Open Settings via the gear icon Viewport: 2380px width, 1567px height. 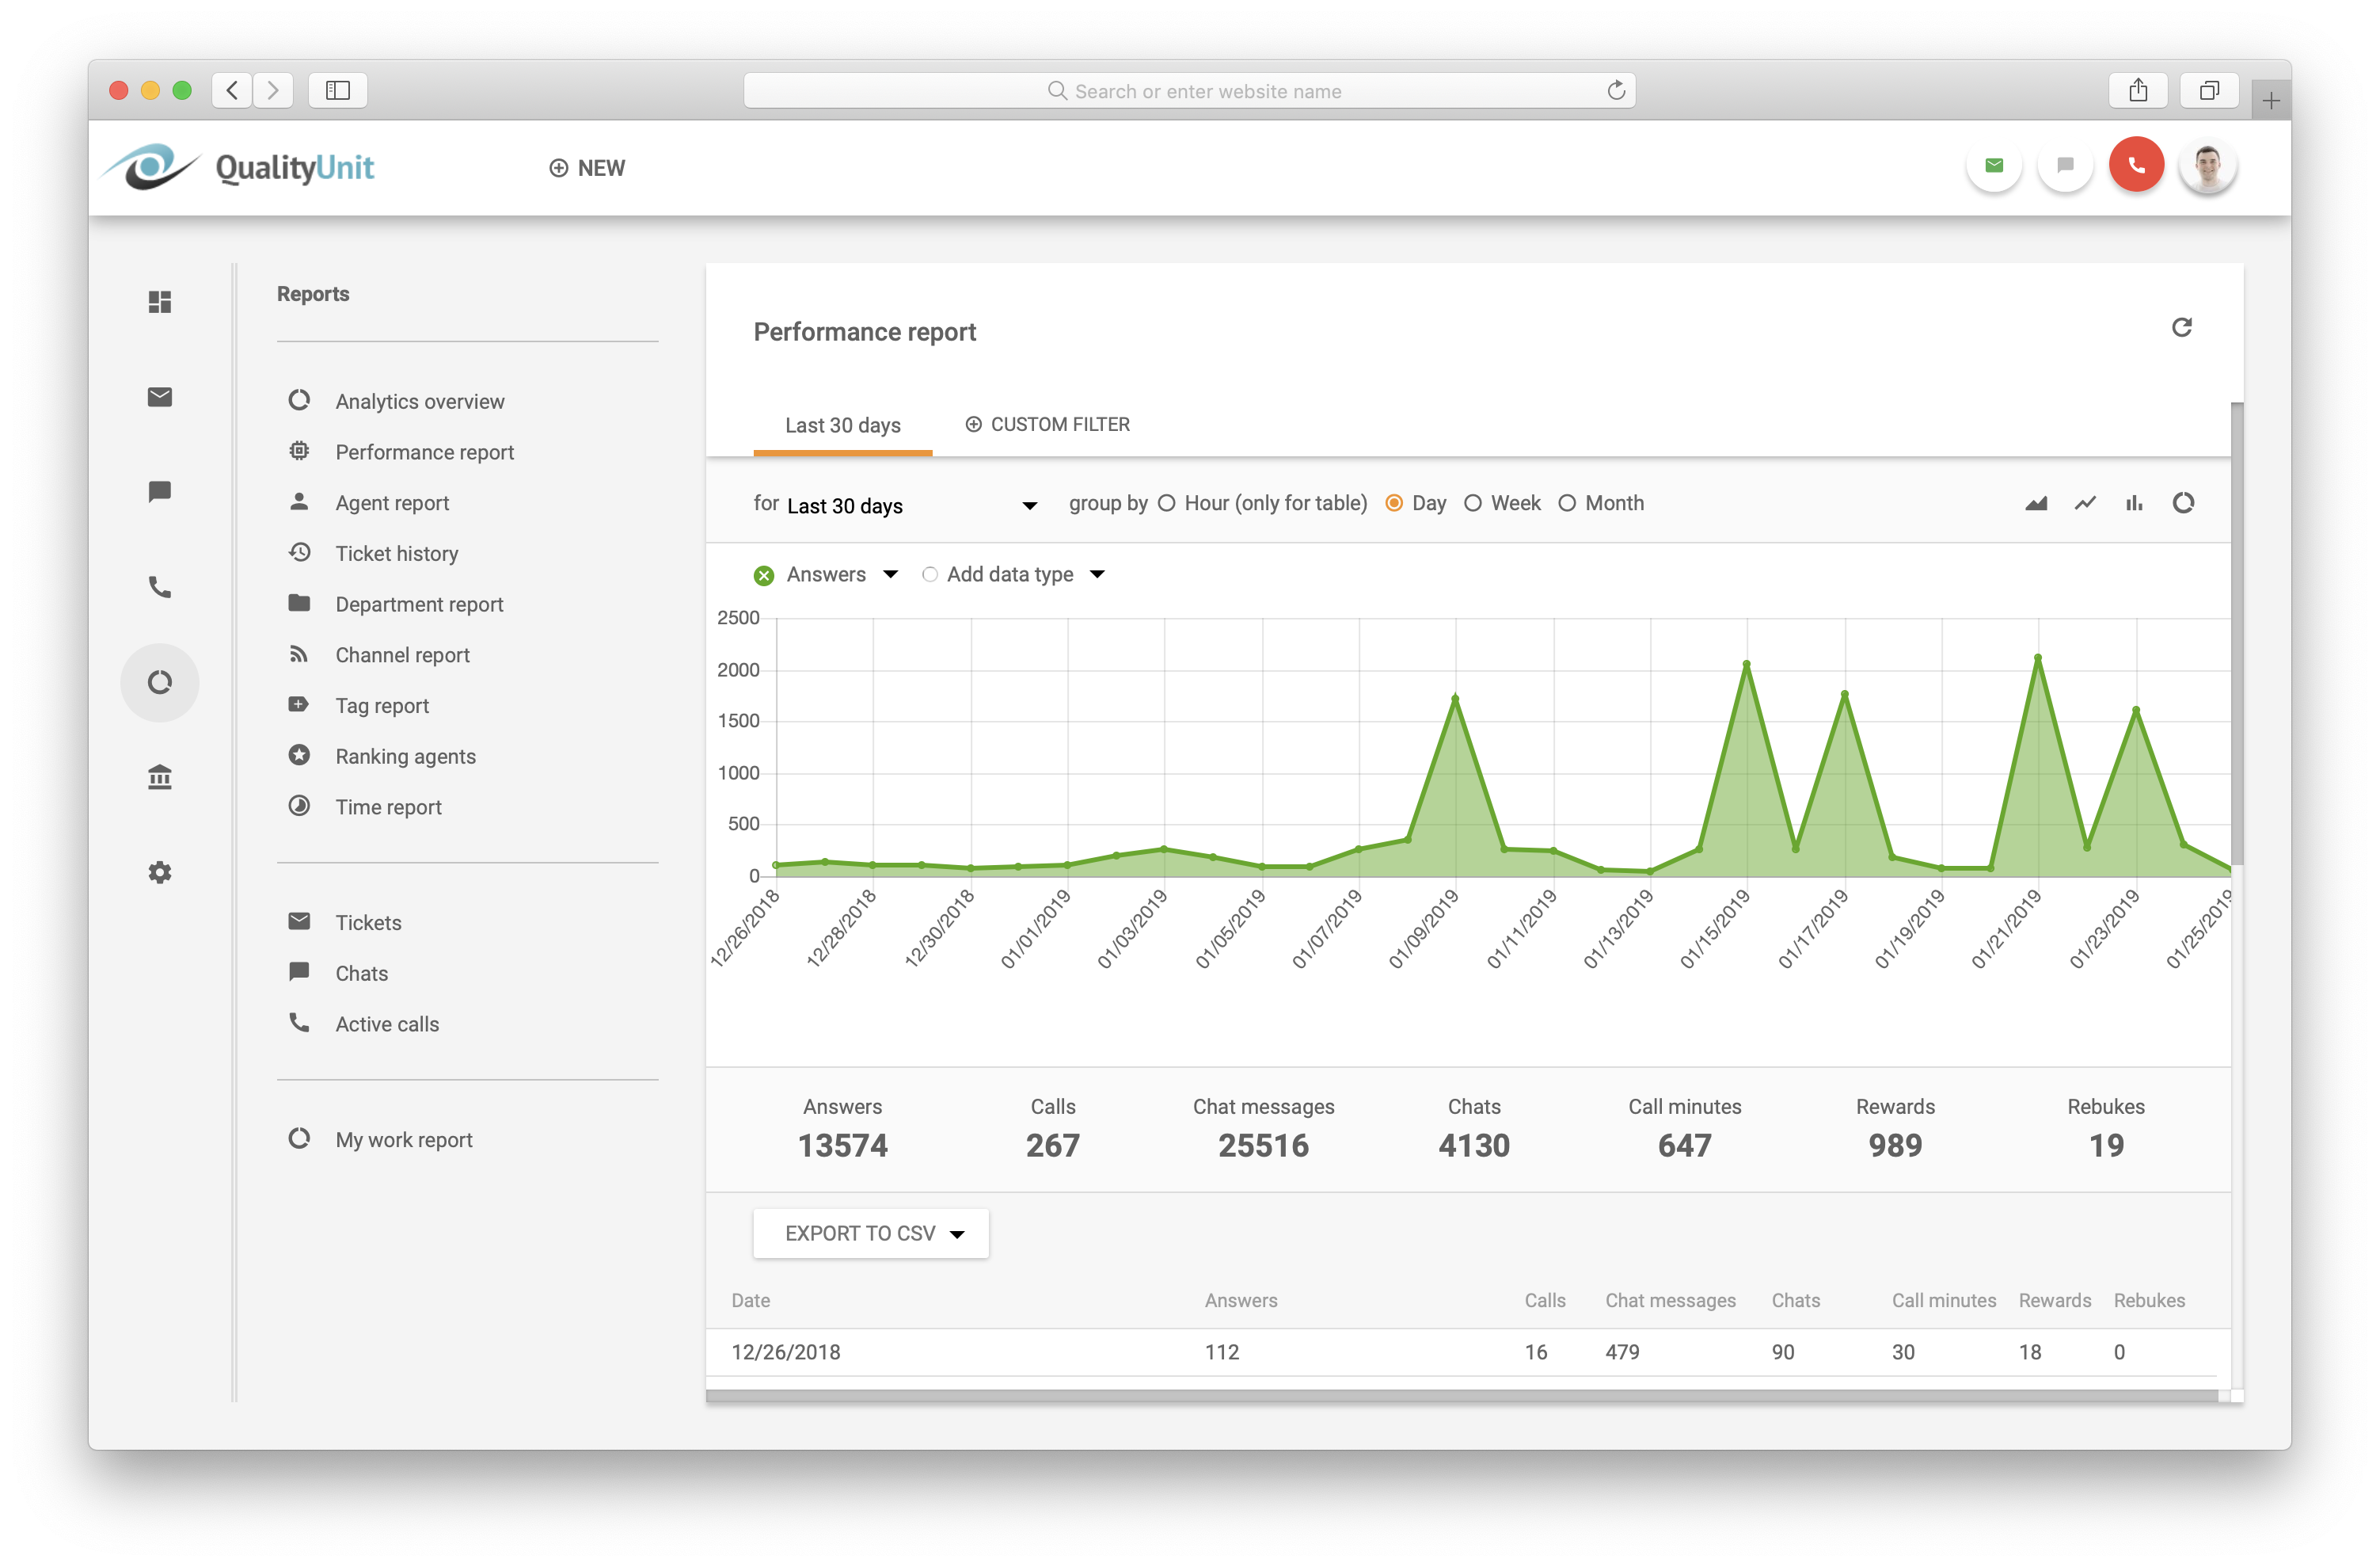click(x=160, y=871)
